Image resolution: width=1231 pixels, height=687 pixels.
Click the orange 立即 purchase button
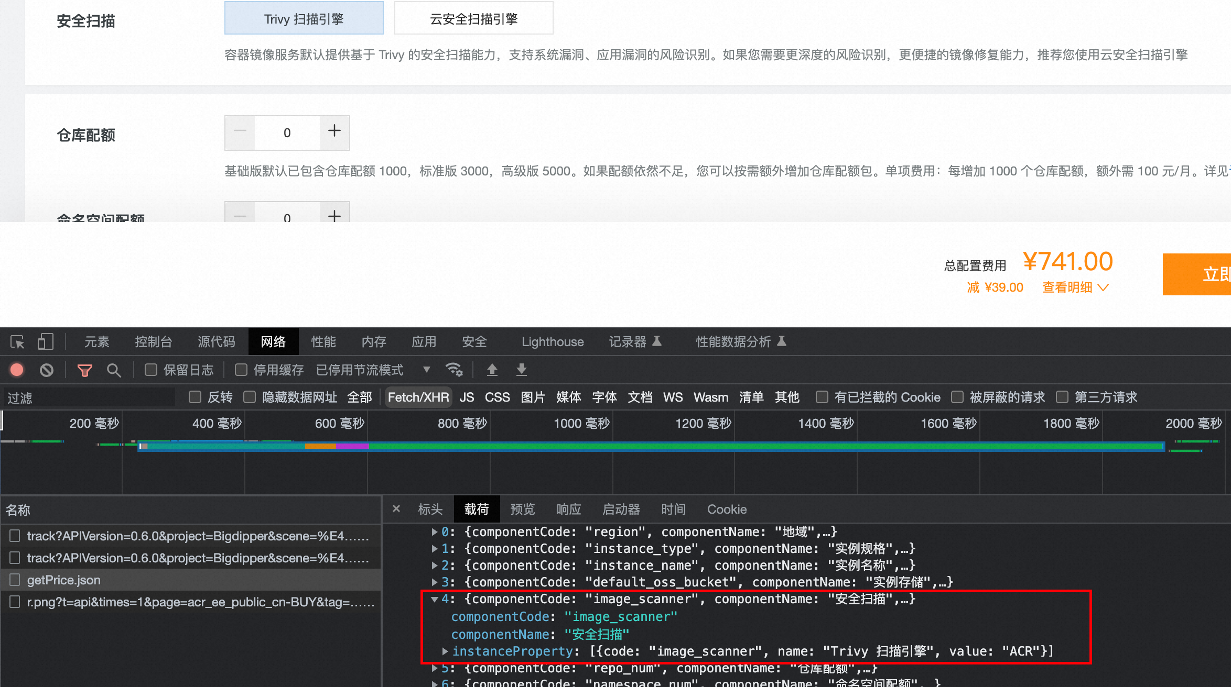pos(1197,274)
